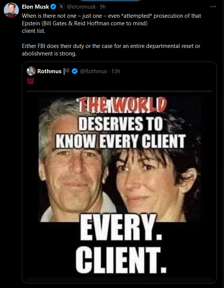Click the X affiliate badge beside Elon Musk
Screen dimensions: 224x288
61,7
